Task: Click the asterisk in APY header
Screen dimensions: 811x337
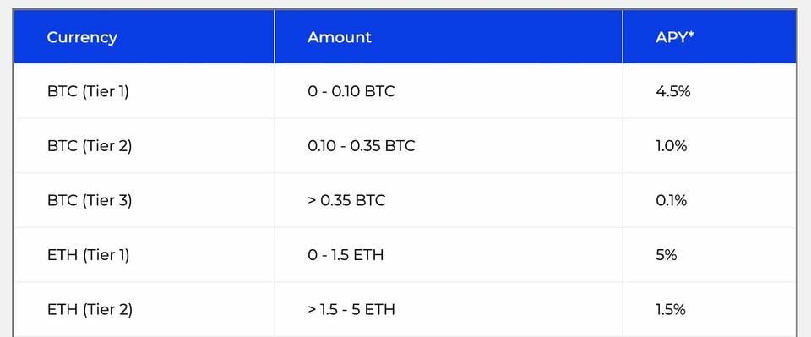Action: point(691,34)
